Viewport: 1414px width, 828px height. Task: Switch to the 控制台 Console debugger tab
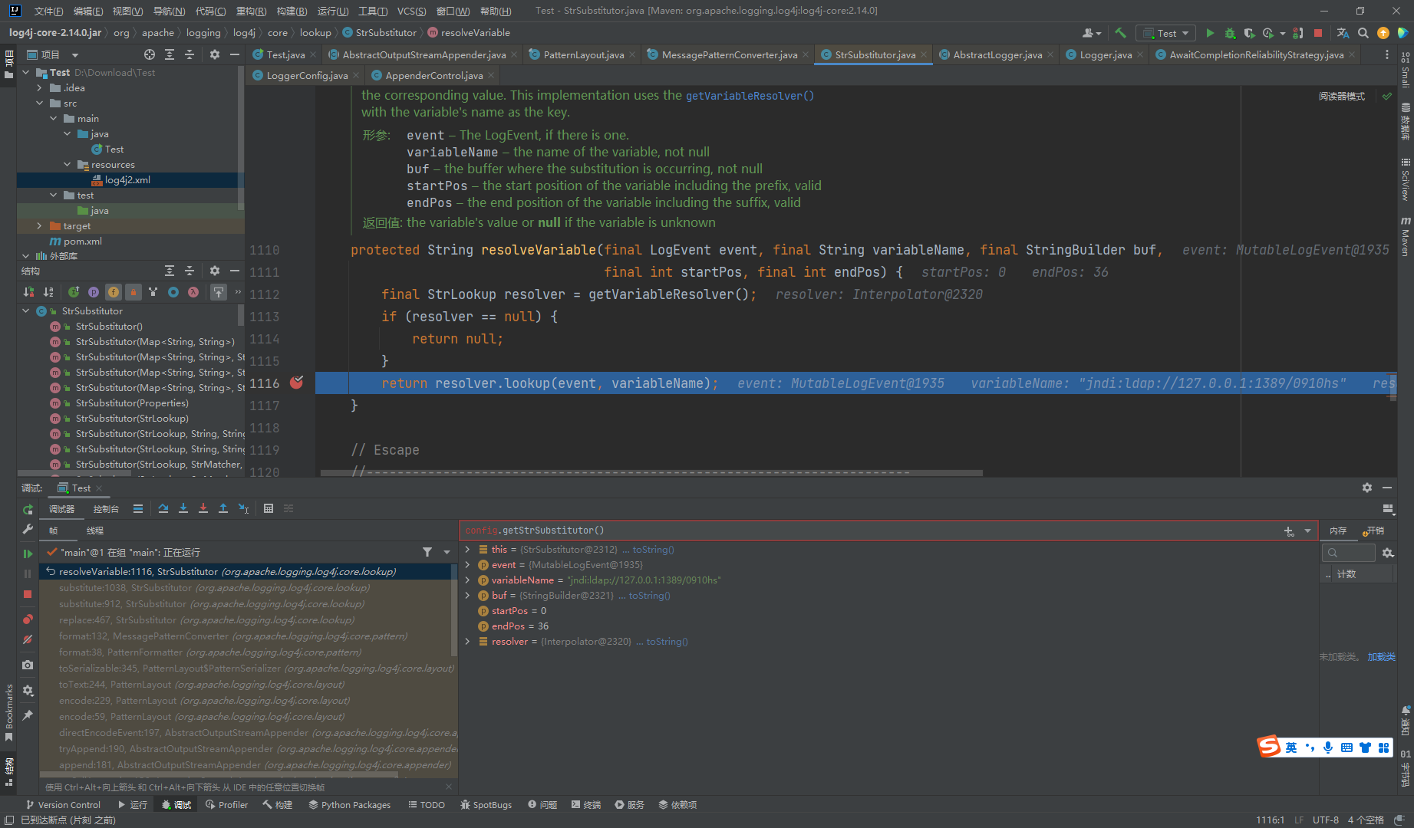[x=106, y=509]
